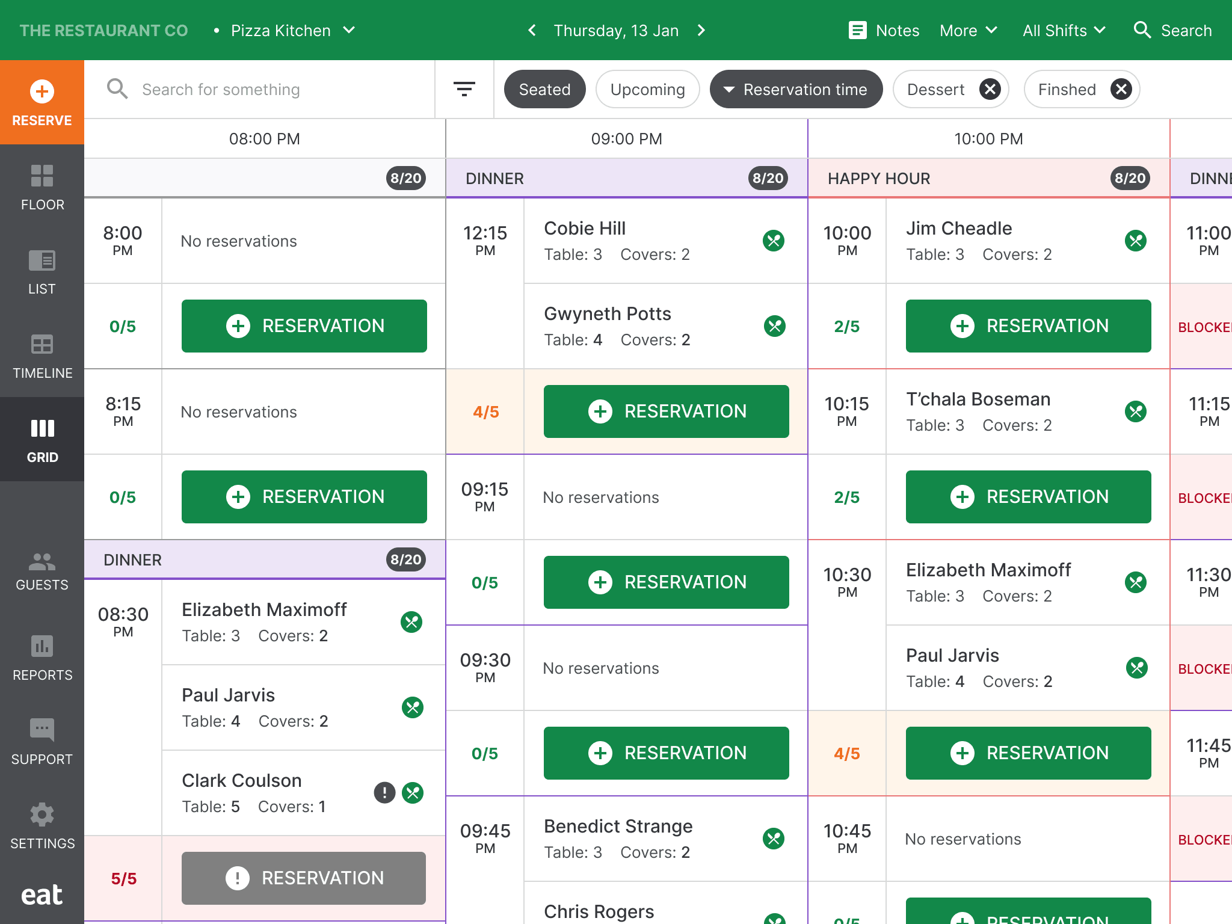
Task: Open the Reserve panel via orange plus icon
Action: (x=42, y=91)
